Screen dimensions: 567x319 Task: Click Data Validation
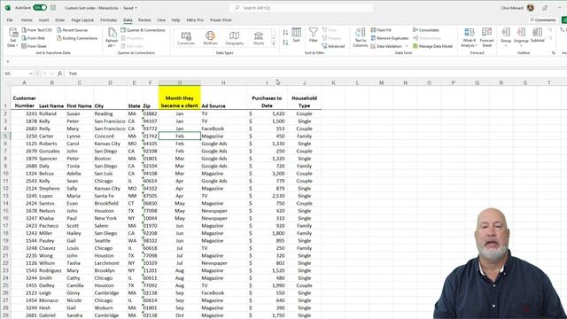pos(386,46)
